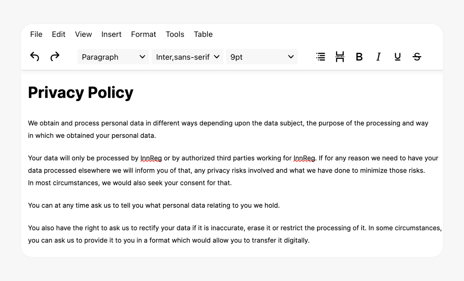Toggle Bold formatting
The image size is (464, 281).
click(x=359, y=57)
